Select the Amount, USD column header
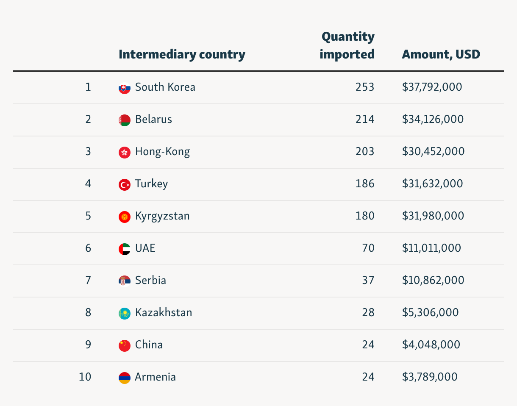The width and height of the screenshot is (517, 406). (441, 55)
